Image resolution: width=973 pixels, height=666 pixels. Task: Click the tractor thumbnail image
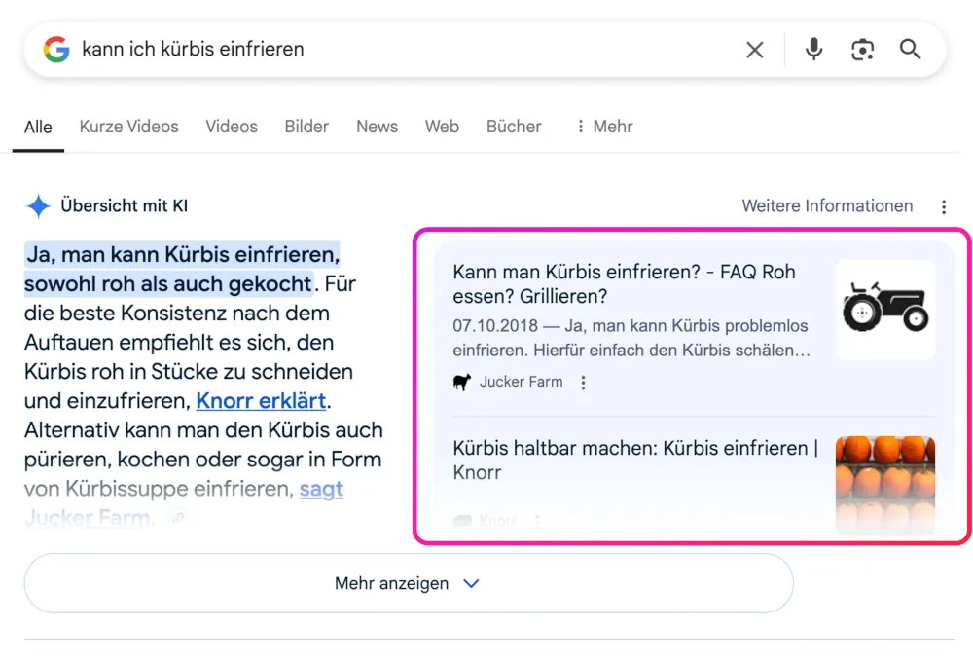coord(884,310)
